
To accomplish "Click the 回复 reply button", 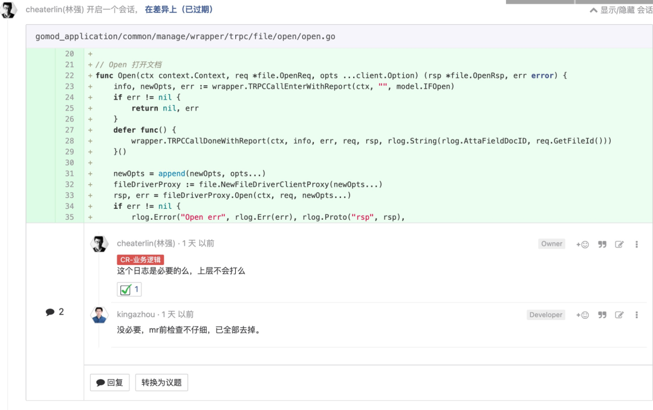I will click(x=109, y=383).
